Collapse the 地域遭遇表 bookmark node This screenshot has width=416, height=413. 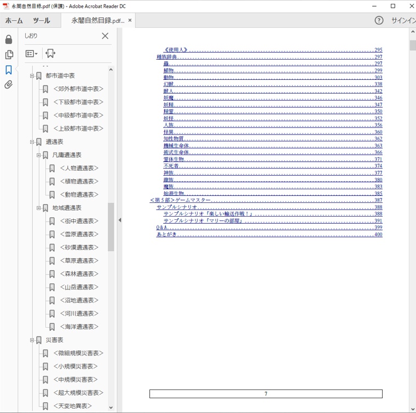38,208
